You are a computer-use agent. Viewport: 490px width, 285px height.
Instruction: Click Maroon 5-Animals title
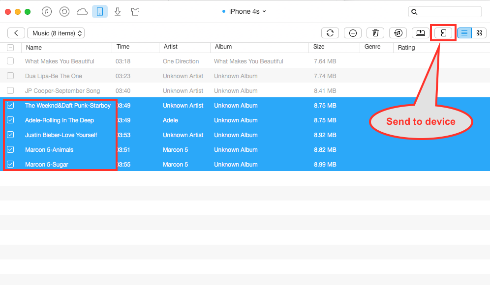pos(49,149)
